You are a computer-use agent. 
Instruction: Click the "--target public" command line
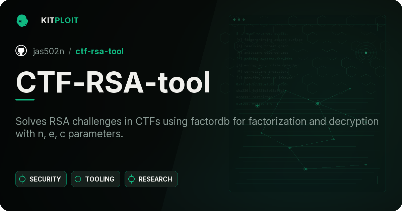coord(262,33)
